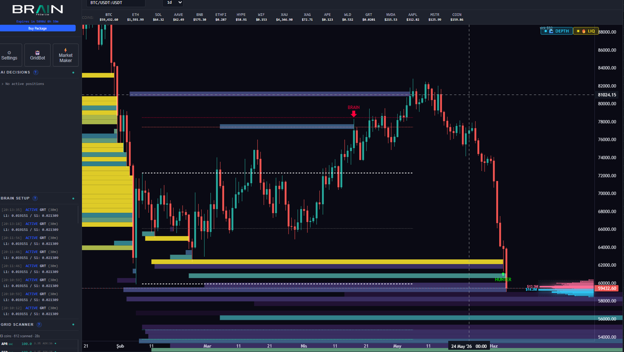624x352 pixels.
Task: Switch chart to HYPE ticker
Action: coord(241,17)
